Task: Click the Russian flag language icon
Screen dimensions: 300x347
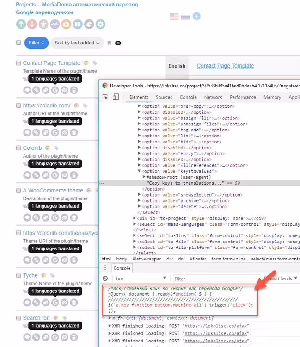Action: (185, 17)
